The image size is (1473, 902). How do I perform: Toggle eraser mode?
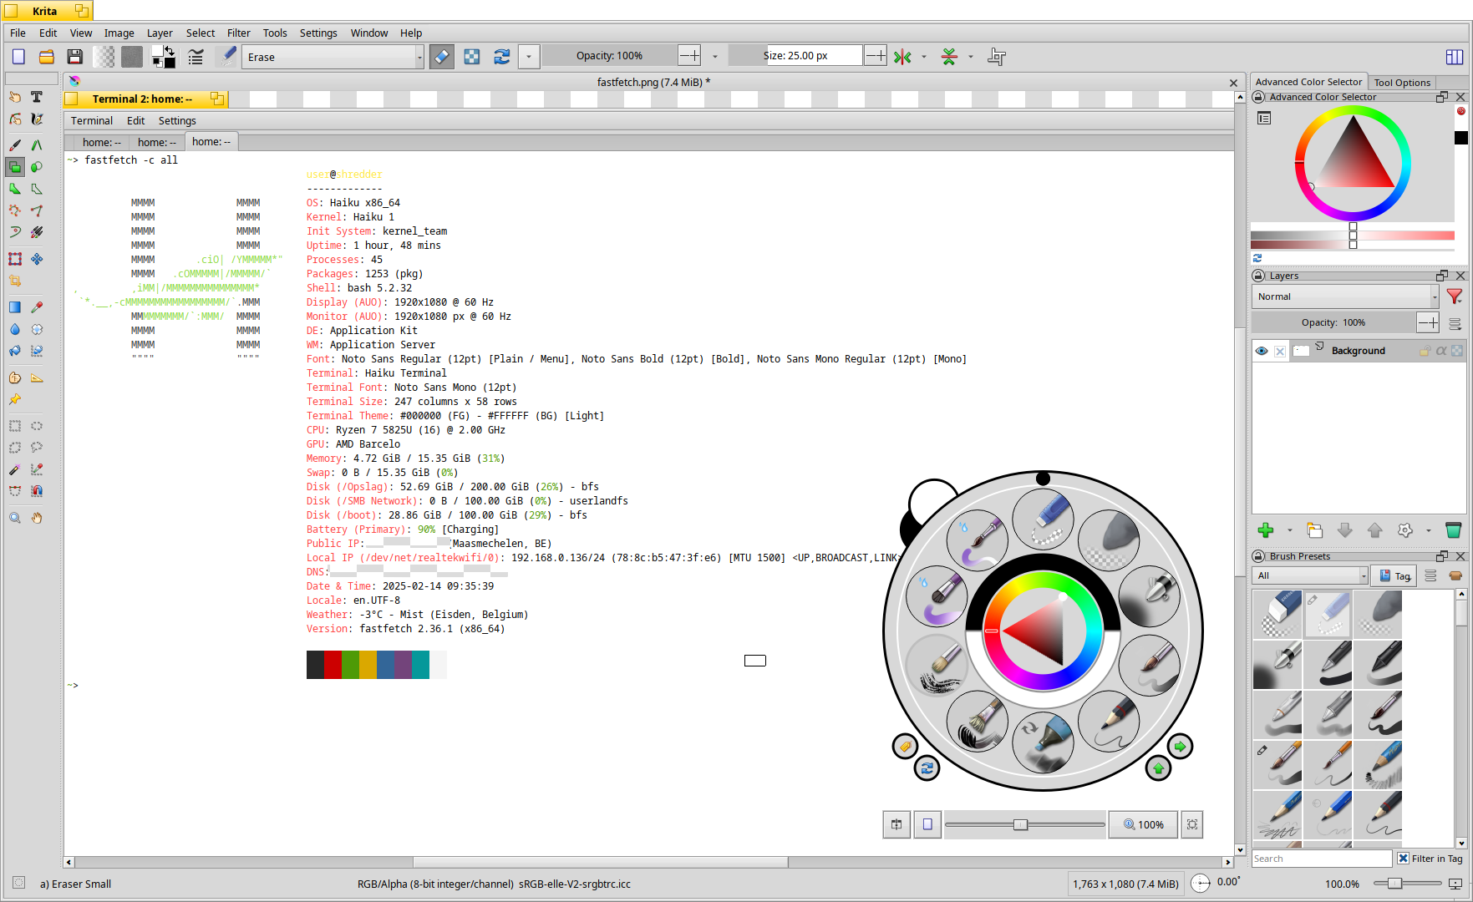pyautogui.click(x=442, y=57)
